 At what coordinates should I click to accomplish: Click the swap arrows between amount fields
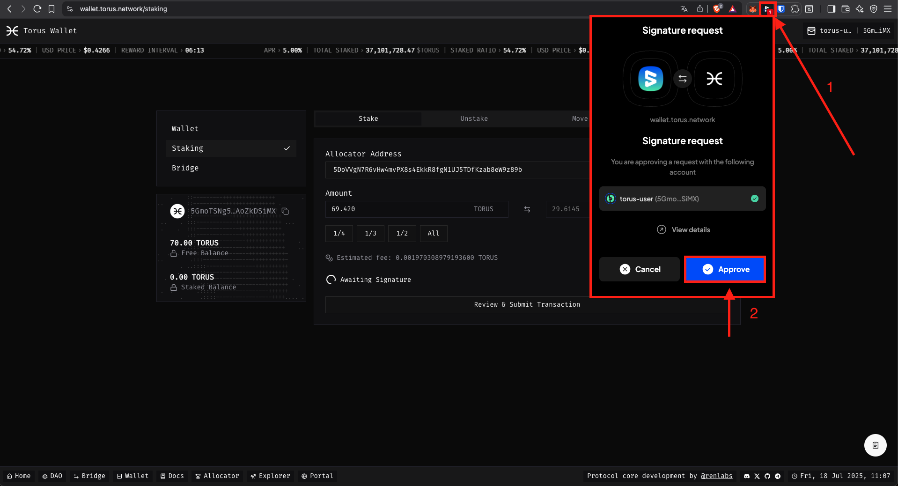pos(527,209)
